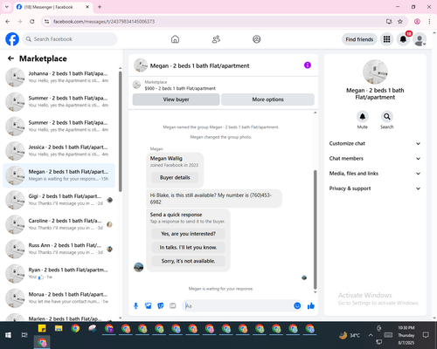Send a thumbs up like
Viewport: 437px width, 349px height.
pyautogui.click(x=311, y=305)
